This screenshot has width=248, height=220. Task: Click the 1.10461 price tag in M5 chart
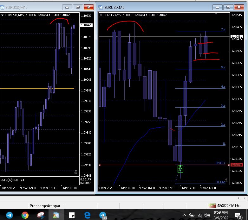pos(237,37)
